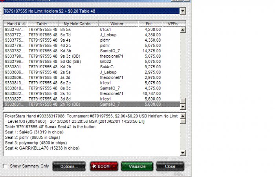The width and height of the screenshot is (275, 177).
Task: Close the hand history dialog
Action: click(x=170, y=166)
